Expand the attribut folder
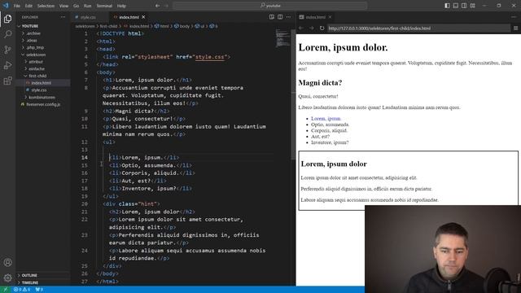 click(x=25, y=62)
